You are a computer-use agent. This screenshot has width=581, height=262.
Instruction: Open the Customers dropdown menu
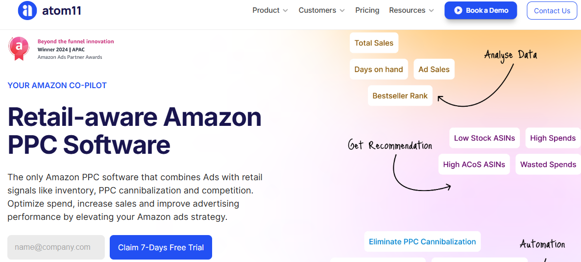pyautogui.click(x=321, y=10)
